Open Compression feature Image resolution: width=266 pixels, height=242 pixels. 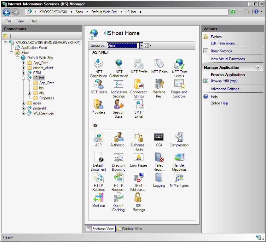[x=179, y=139]
